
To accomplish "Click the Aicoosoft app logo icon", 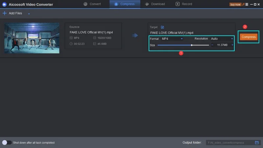I will pos(4,4).
